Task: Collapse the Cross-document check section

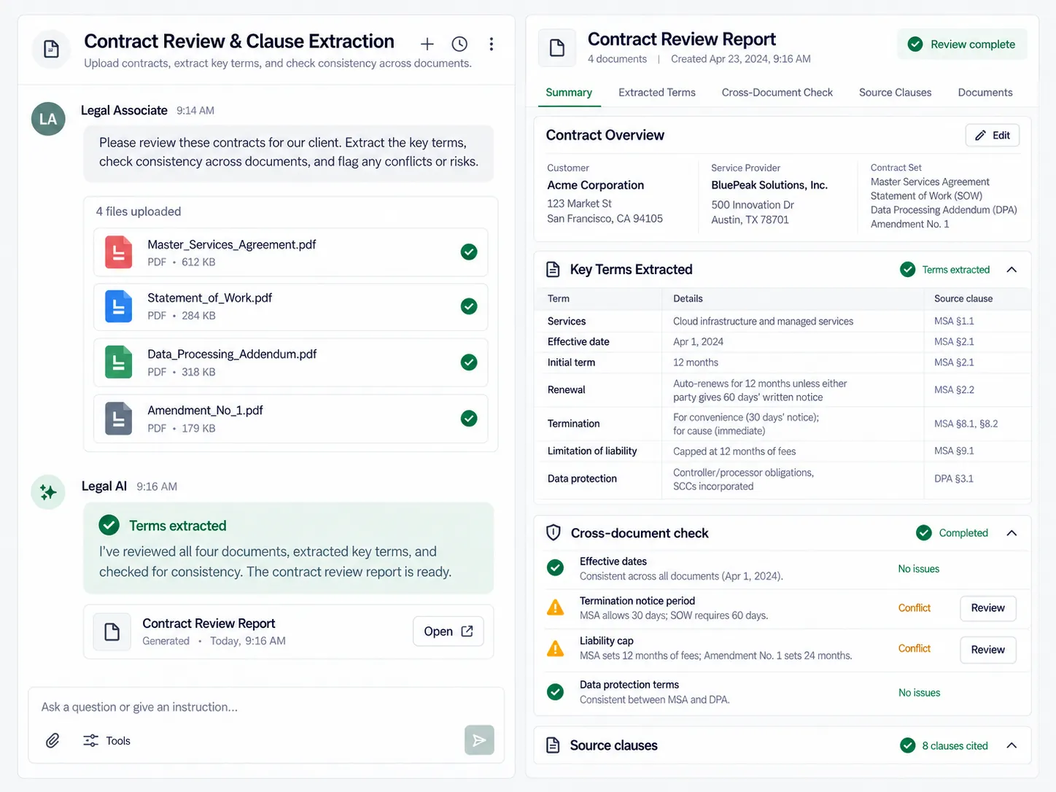Action: [x=1012, y=533]
